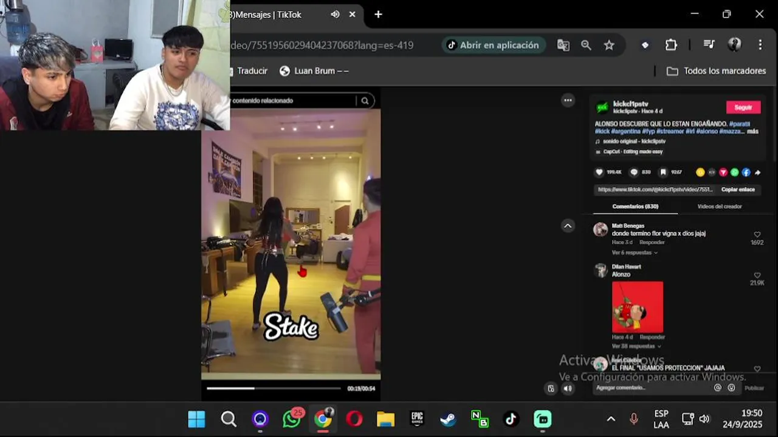778x437 pixels.
Task: Open TikTok app from the taskbar
Action: [x=511, y=419]
